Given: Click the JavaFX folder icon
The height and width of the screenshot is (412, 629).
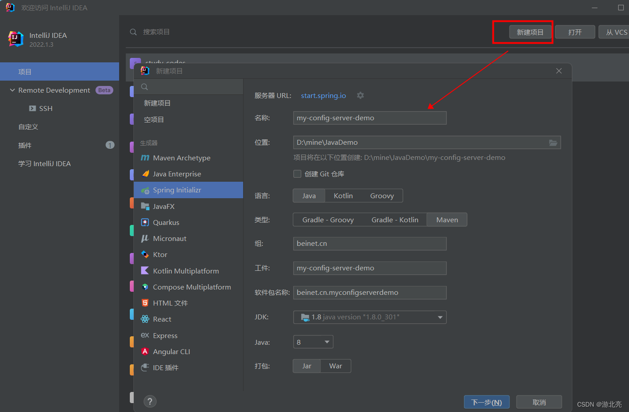Looking at the screenshot, I should tap(145, 206).
